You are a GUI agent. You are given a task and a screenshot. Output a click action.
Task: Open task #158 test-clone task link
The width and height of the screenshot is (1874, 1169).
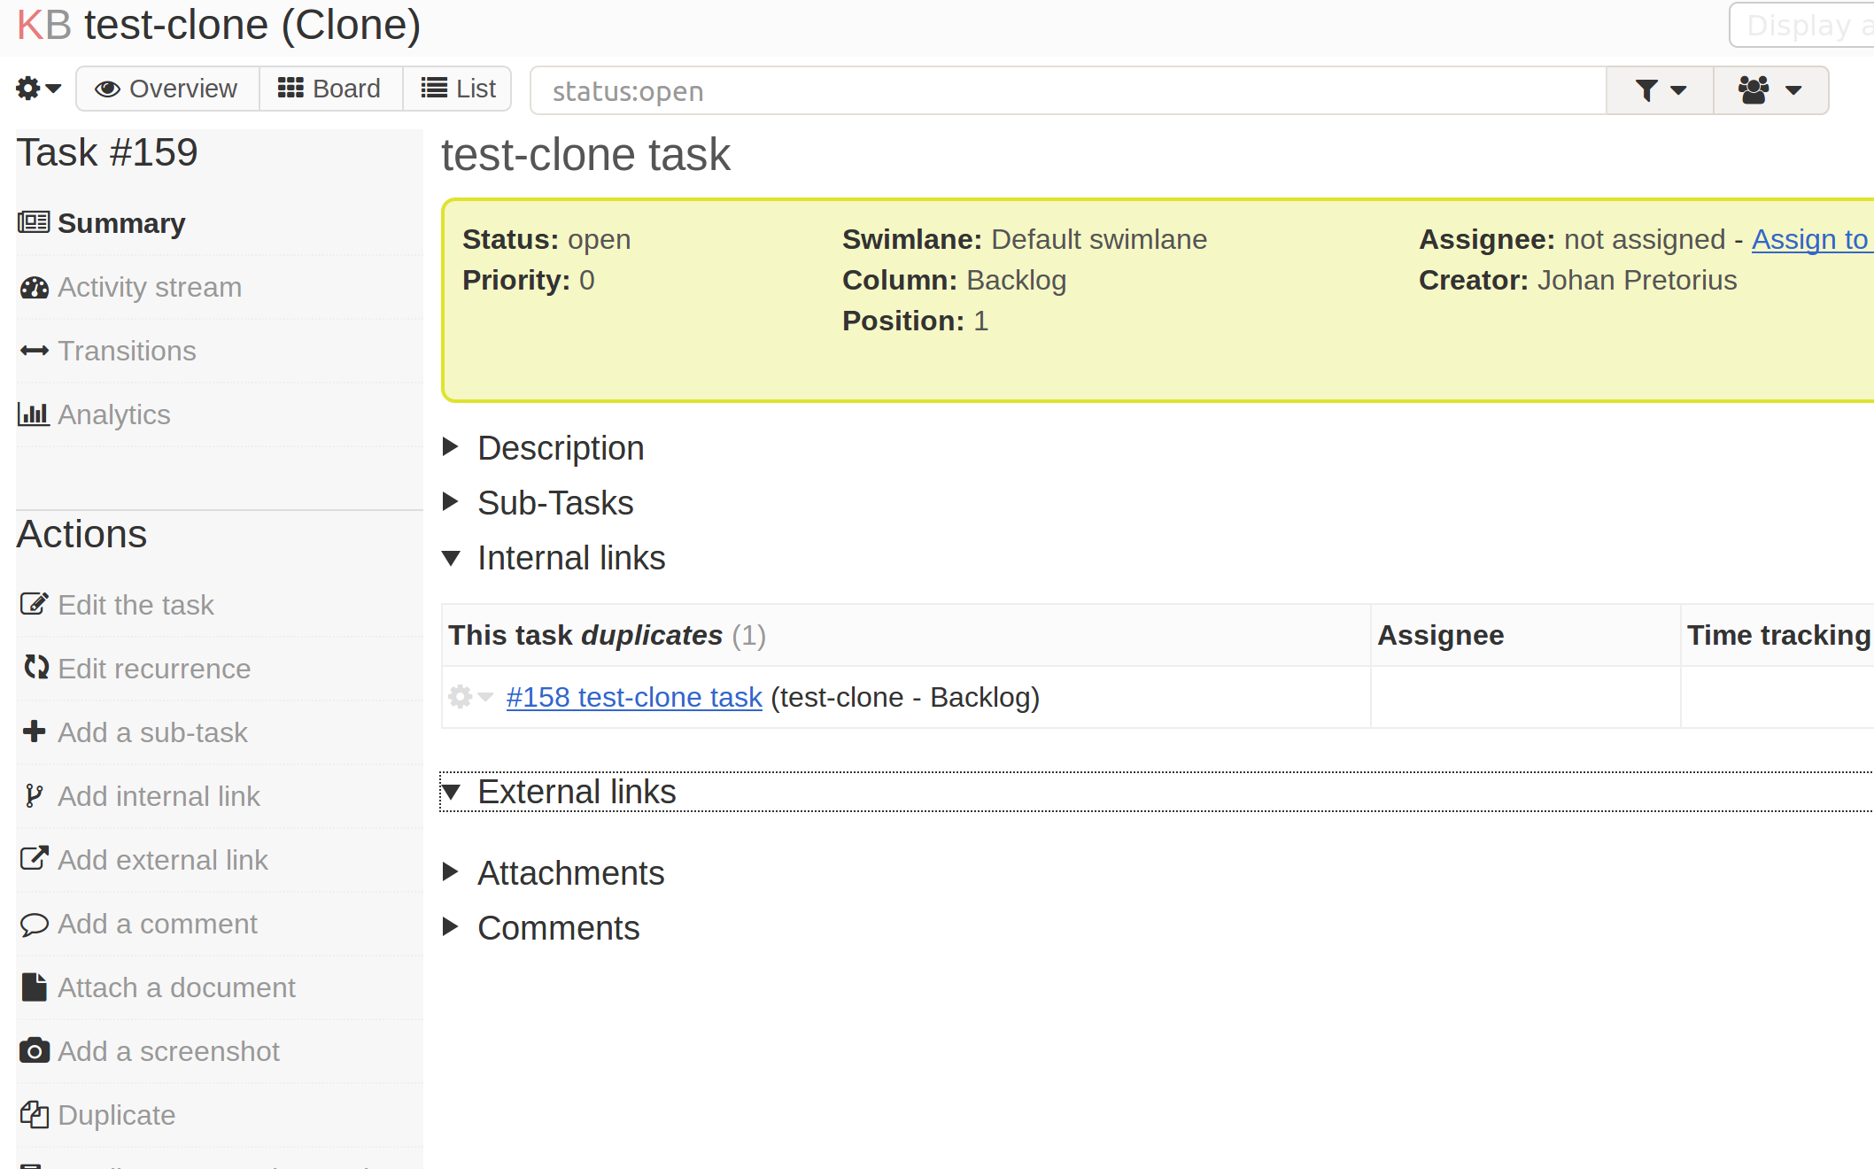(633, 697)
